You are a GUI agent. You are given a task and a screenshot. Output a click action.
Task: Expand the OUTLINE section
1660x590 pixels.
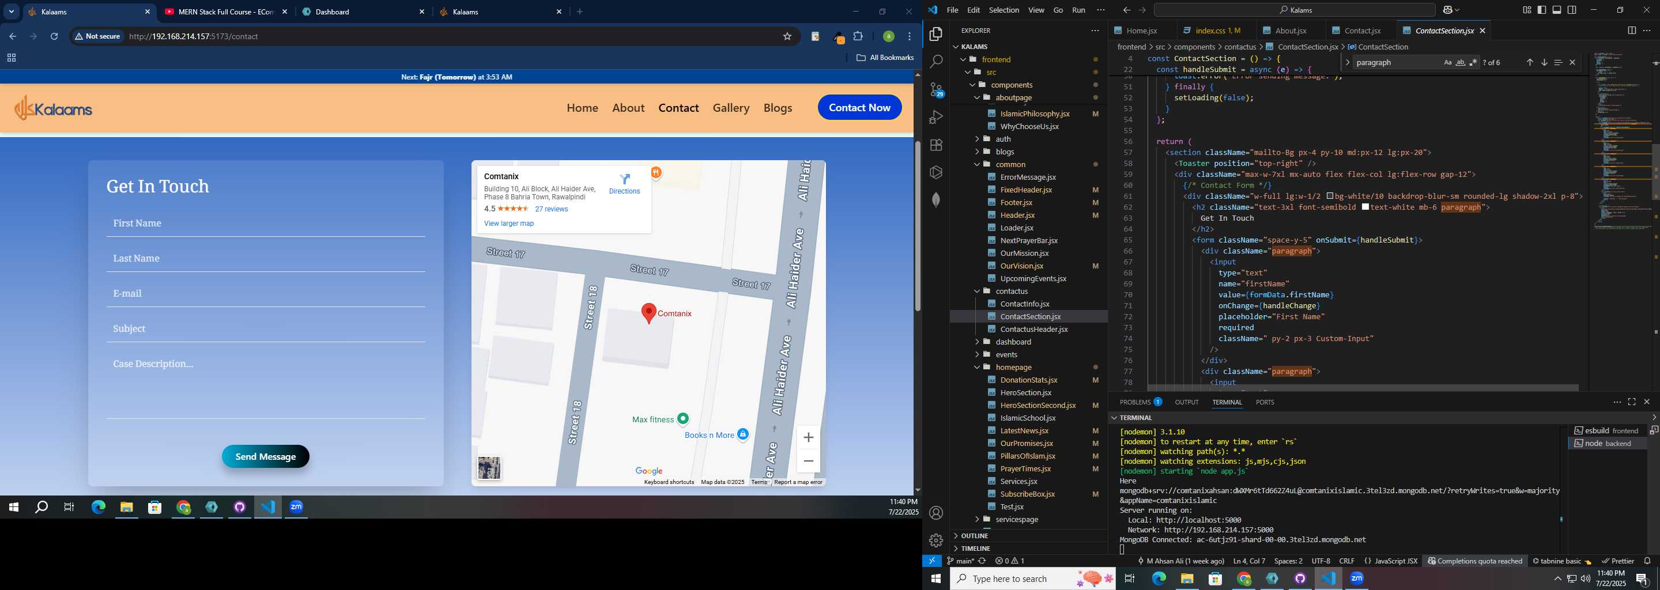974,536
